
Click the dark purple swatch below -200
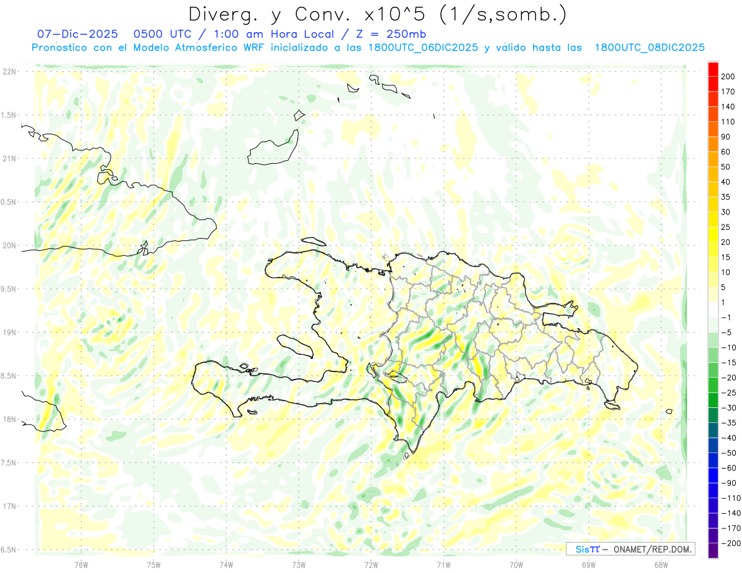[x=714, y=551]
